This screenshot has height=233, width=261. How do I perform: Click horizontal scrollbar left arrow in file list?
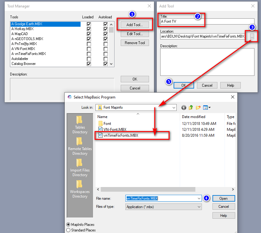tap(98, 189)
